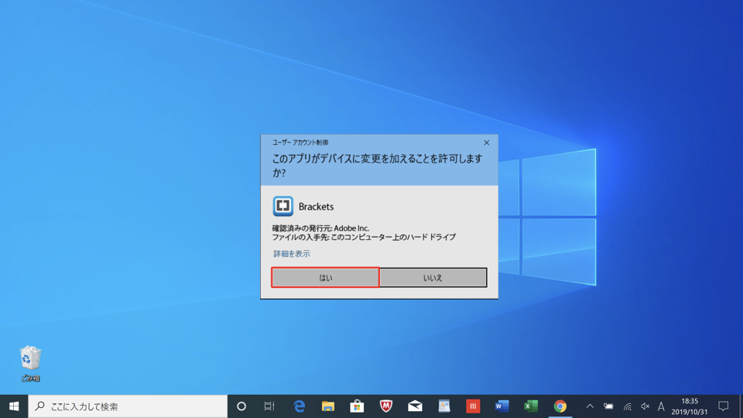The width and height of the screenshot is (743, 418).
Task: Toggle the IME input mode A indicator
Action: point(661,406)
